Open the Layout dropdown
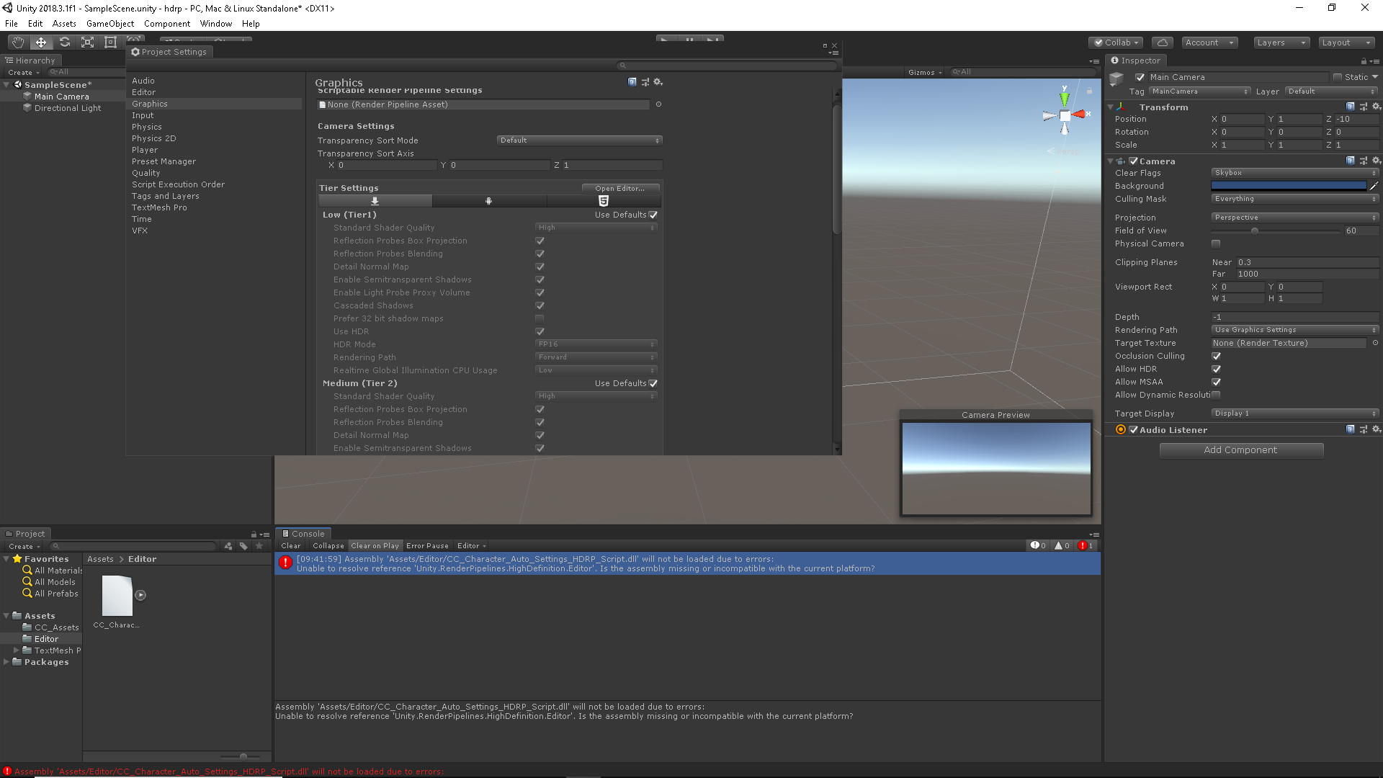This screenshot has height=778, width=1383. (x=1346, y=43)
